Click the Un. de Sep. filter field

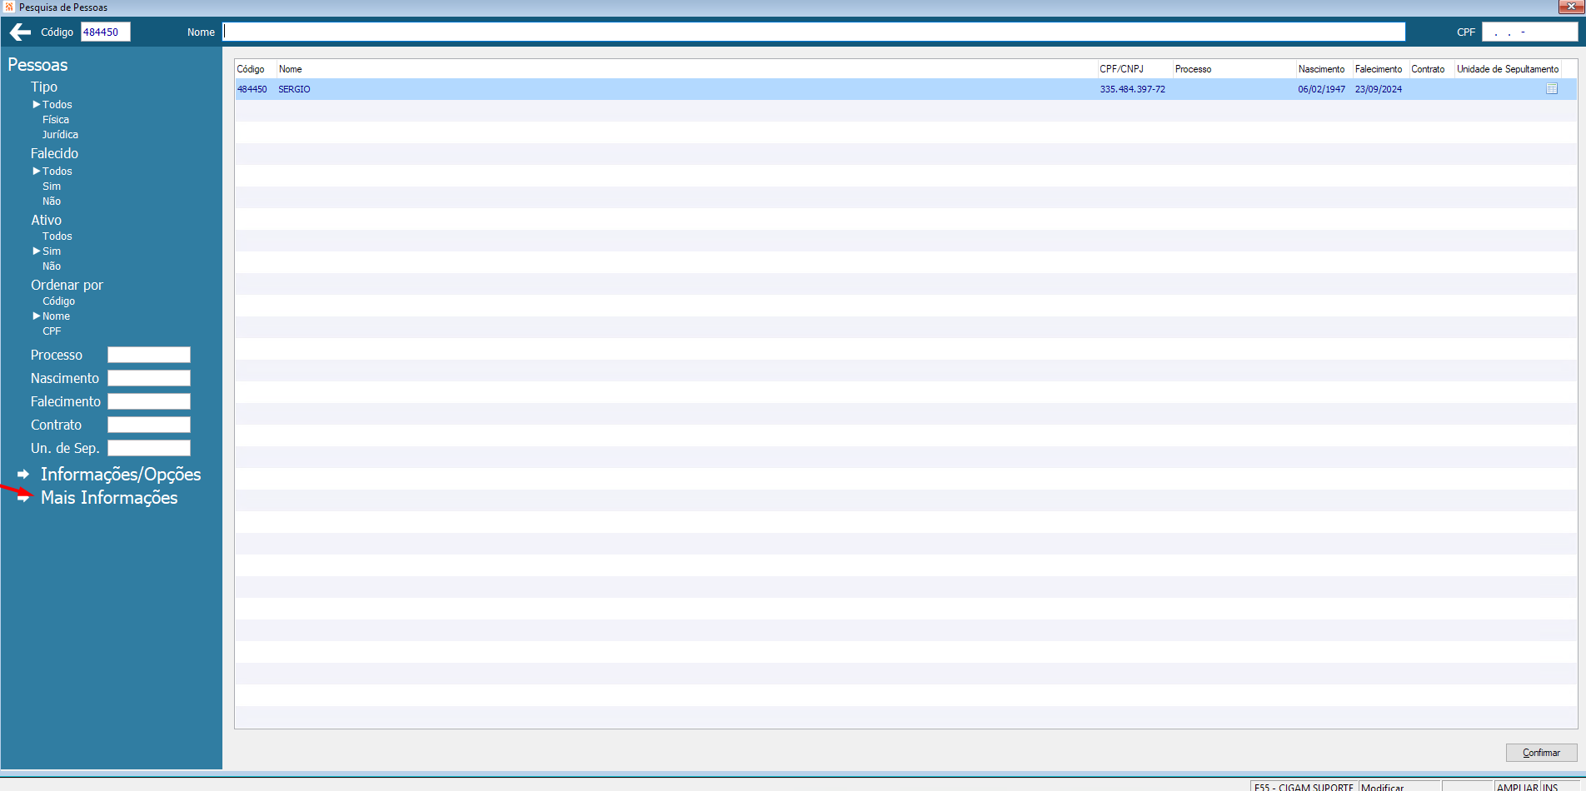[x=149, y=448]
